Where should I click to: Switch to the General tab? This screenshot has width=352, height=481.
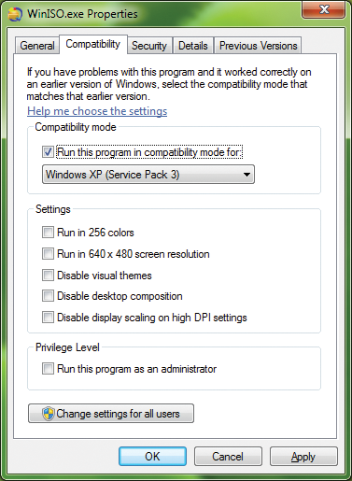coord(37,46)
